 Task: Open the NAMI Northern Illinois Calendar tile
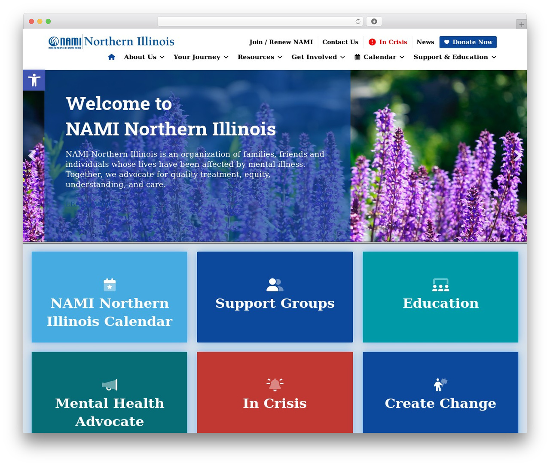point(110,297)
